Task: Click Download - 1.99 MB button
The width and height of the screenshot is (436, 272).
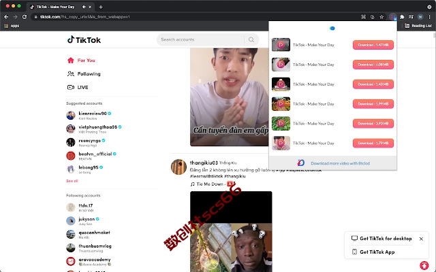Action: coord(373,104)
